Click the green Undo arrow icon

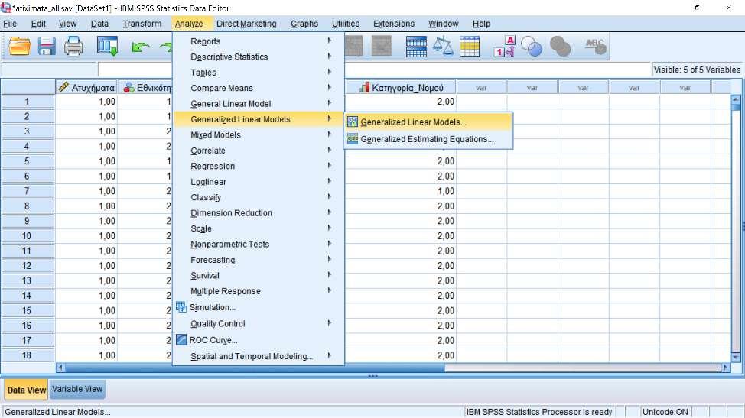[141, 47]
